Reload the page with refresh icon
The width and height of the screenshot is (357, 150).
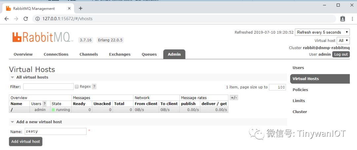26,19
